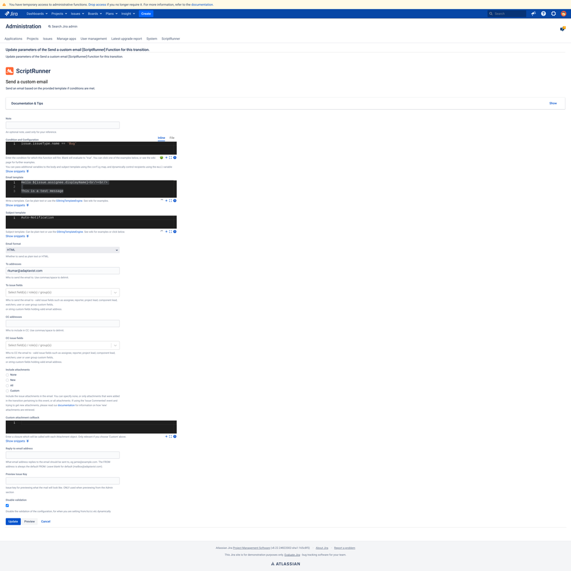571x571 pixels.
Task: Click the green status indicator beside condition editor
Action: [162, 158]
